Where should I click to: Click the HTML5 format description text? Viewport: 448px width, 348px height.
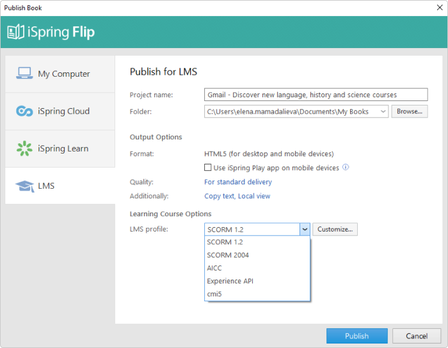pyautogui.click(x=269, y=154)
